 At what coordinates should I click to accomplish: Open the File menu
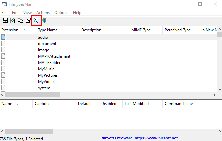coord(4,13)
